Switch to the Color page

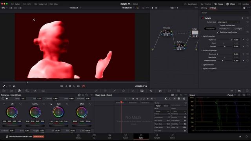(x=141, y=136)
